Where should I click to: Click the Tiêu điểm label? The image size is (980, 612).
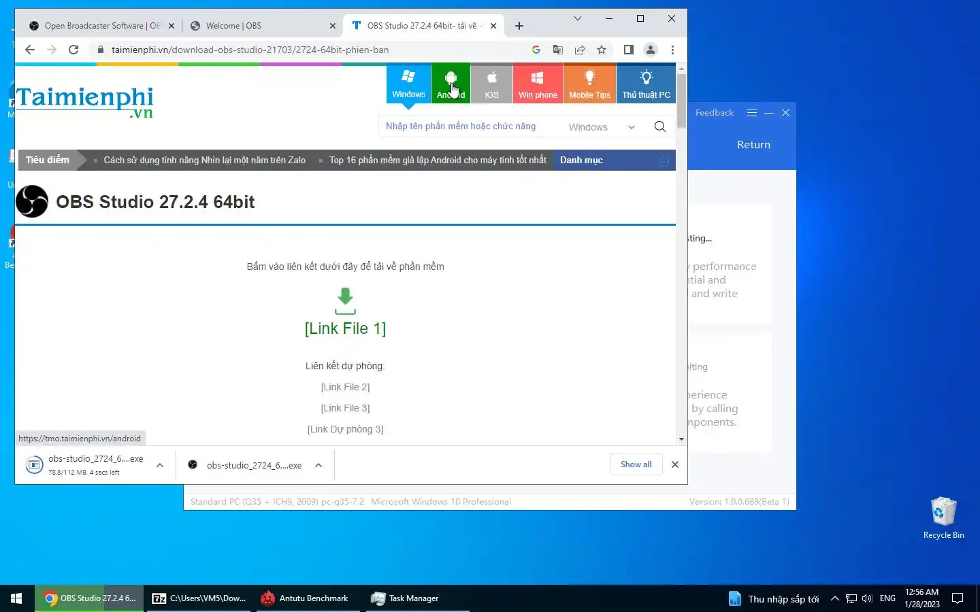[x=48, y=160]
